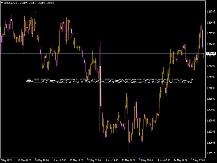
Task: Click the 12 May 07:00 time label
Action: tap(94, 160)
